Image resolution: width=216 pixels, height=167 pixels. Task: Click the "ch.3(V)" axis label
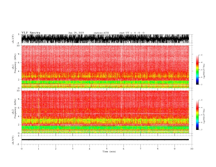tap(13, 140)
